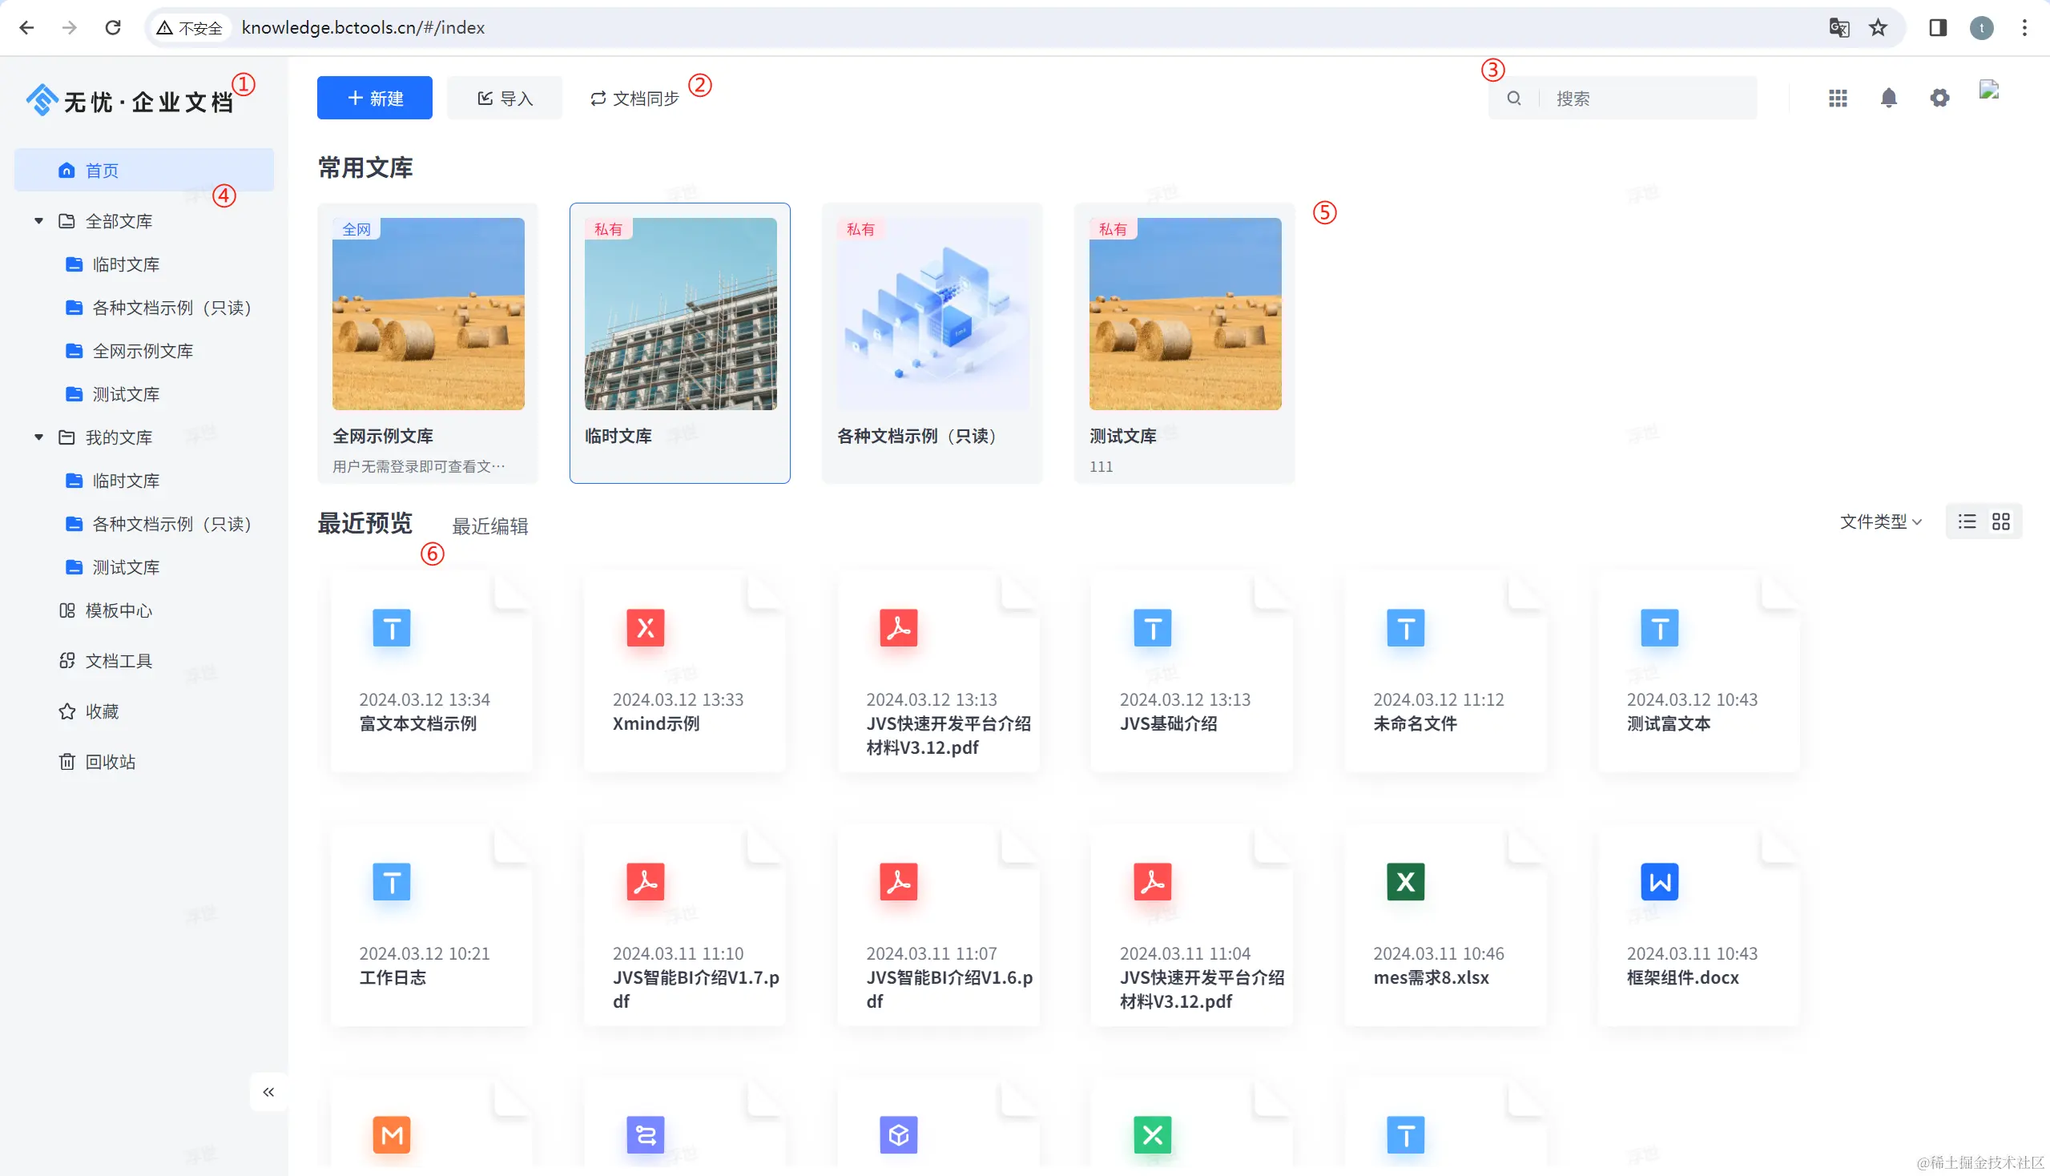The width and height of the screenshot is (2050, 1176).
Task: Open 模板中心 in the sidebar
Action: (118, 610)
